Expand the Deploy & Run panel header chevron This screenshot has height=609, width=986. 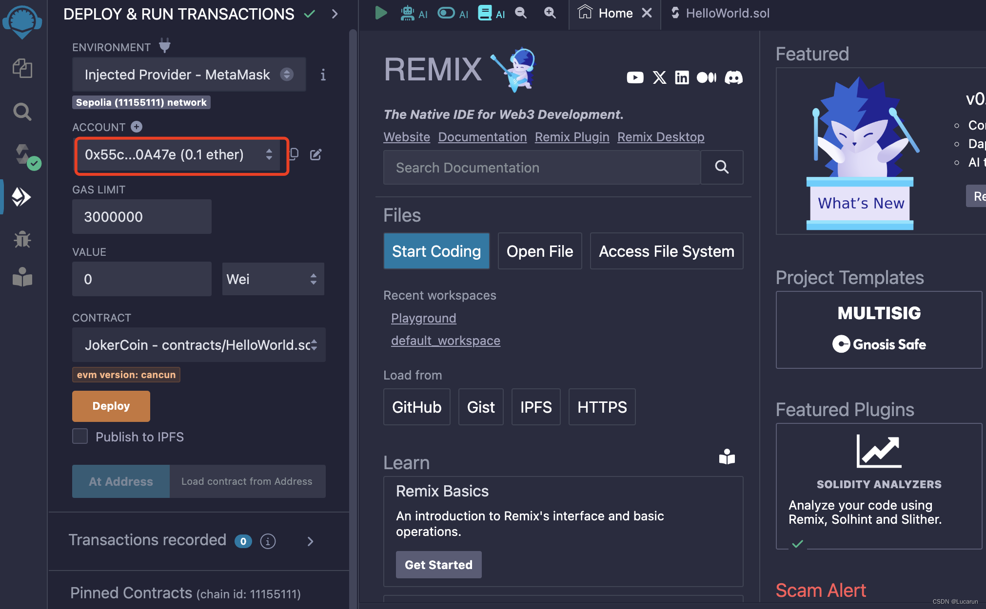[x=335, y=14]
